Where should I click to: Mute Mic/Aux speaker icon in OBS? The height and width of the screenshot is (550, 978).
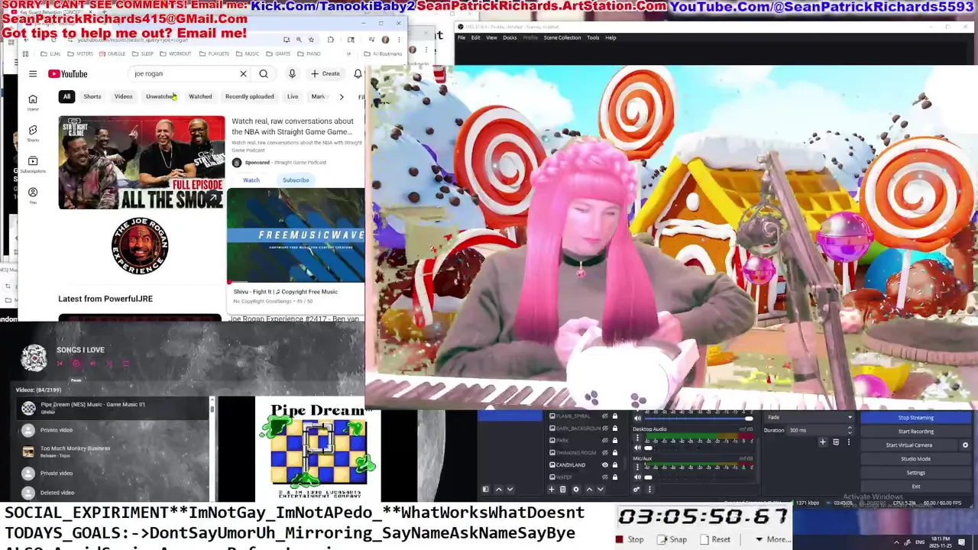[638, 477]
